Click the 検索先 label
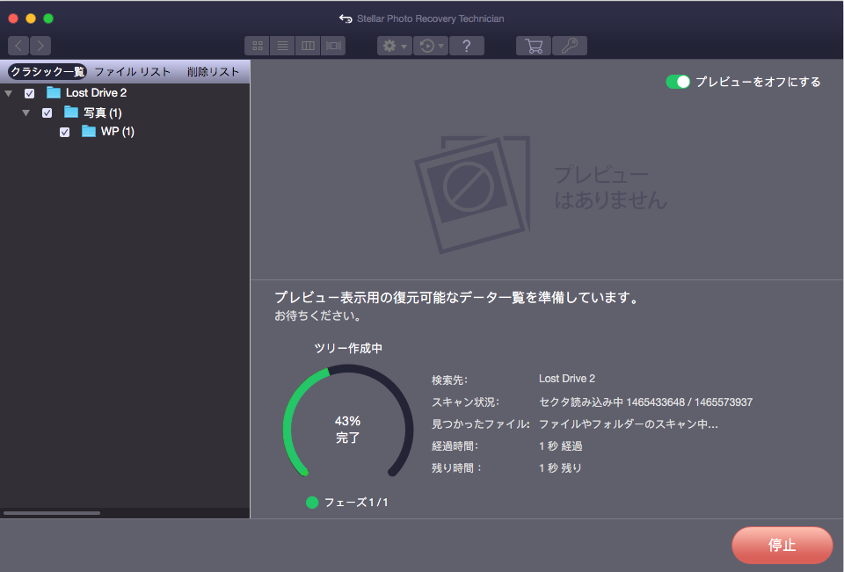This screenshot has height=572, width=844. point(449,380)
